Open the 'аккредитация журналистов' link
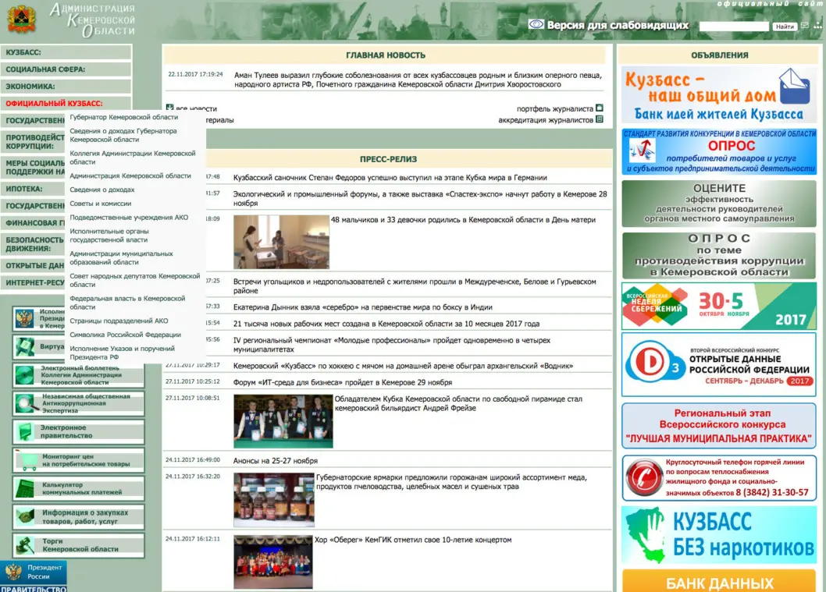This screenshot has height=592, width=826. coord(546,120)
